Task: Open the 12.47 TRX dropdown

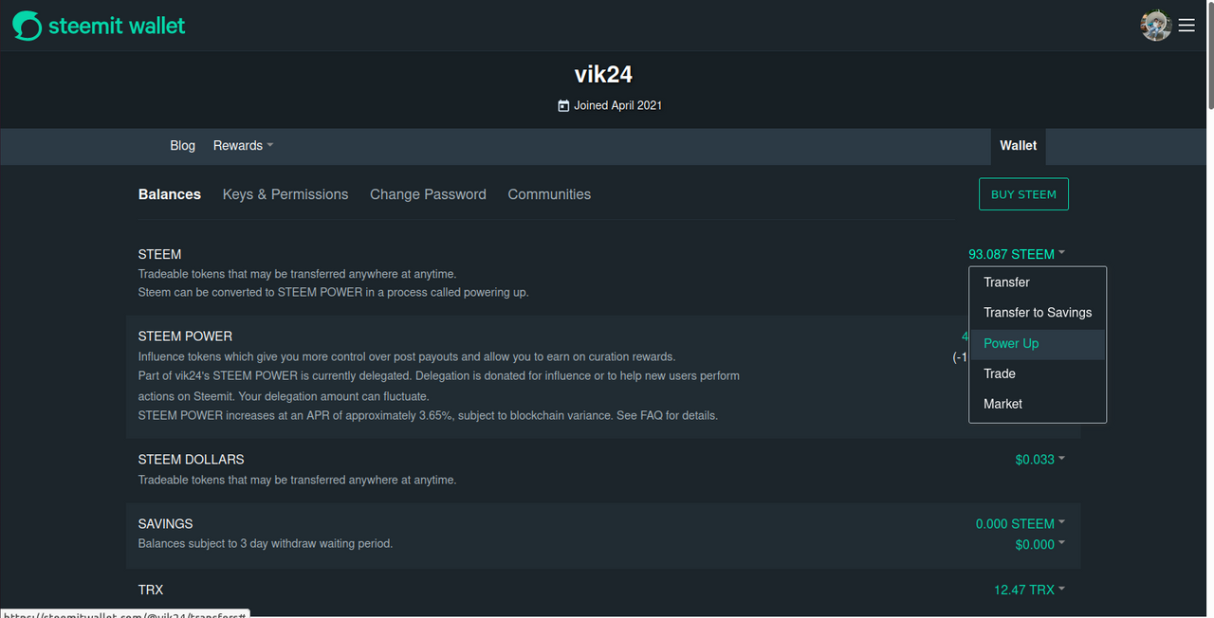Action: [x=1029, y=590]
